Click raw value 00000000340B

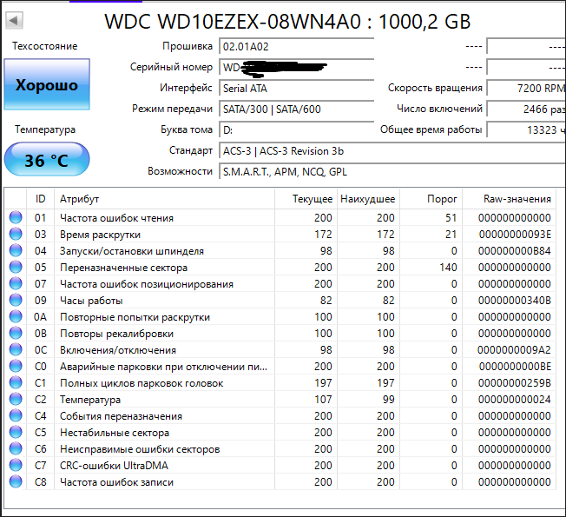coord(515,301)
